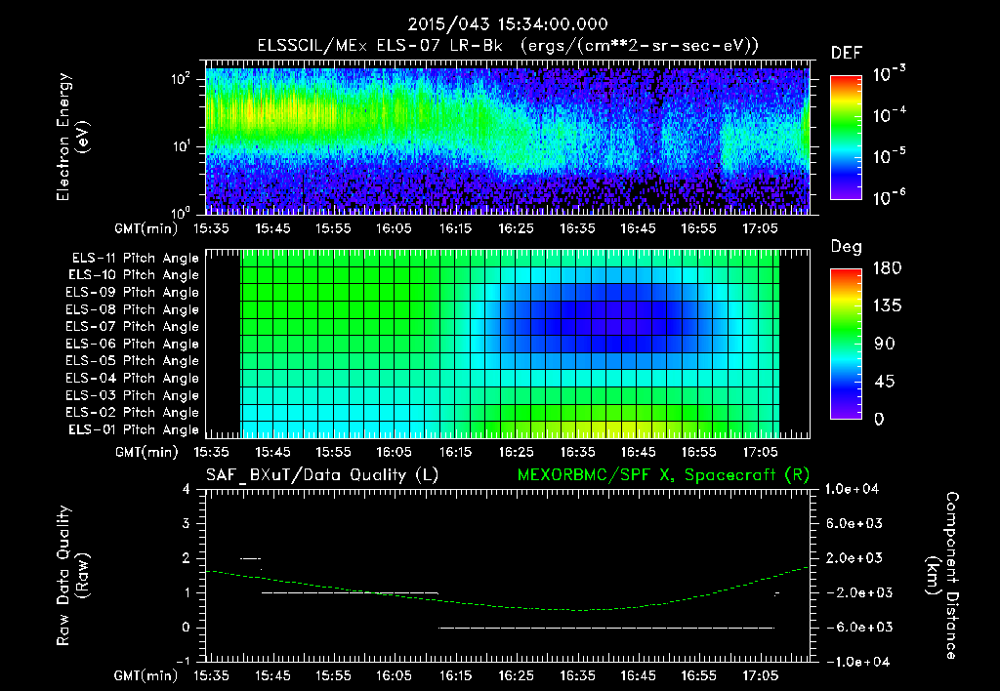The image size is (1000, 691).
Task: Click 15:45 on the pitch angle time axis
Action: point(272,453)
